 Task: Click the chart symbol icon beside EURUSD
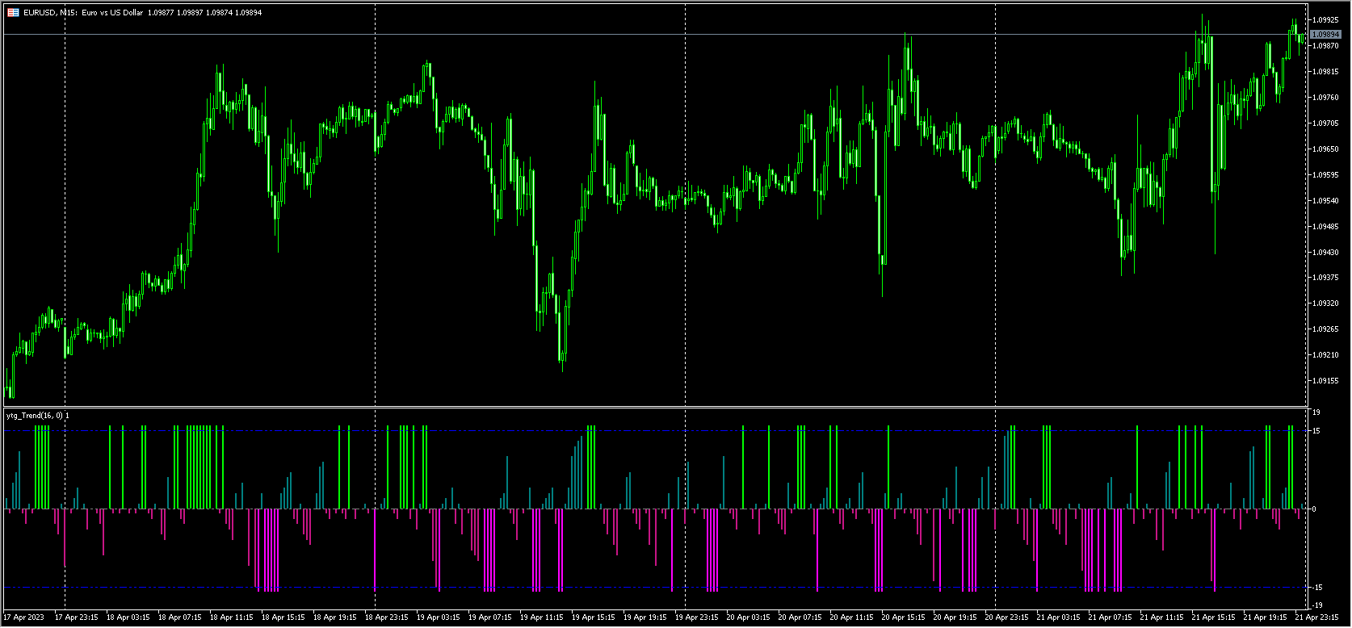click(13, 13)
